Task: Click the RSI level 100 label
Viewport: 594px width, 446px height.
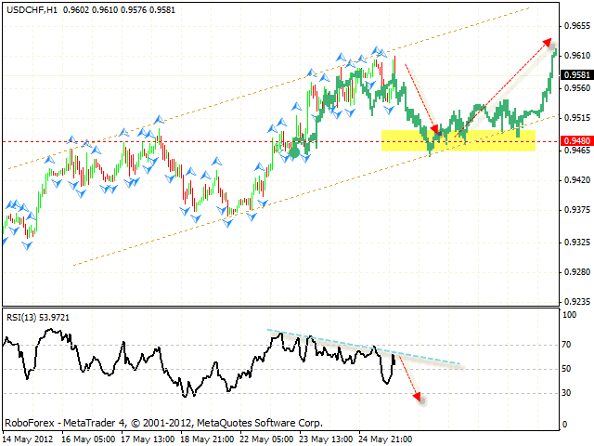Action: click(570, 315)
